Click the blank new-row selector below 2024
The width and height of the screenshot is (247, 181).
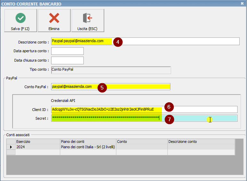pyautogui.click(x=11, y=152)
